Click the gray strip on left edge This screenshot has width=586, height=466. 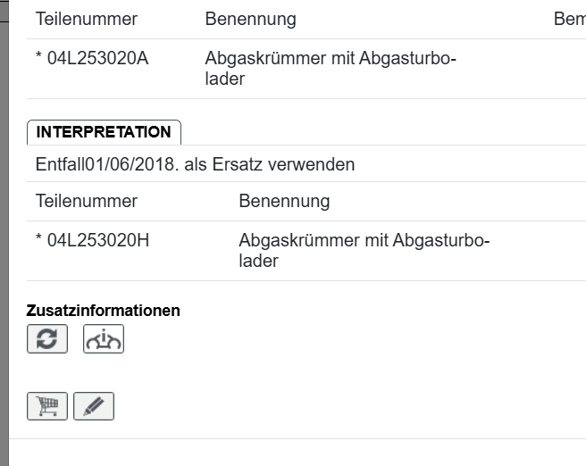(x=4, y=232)
